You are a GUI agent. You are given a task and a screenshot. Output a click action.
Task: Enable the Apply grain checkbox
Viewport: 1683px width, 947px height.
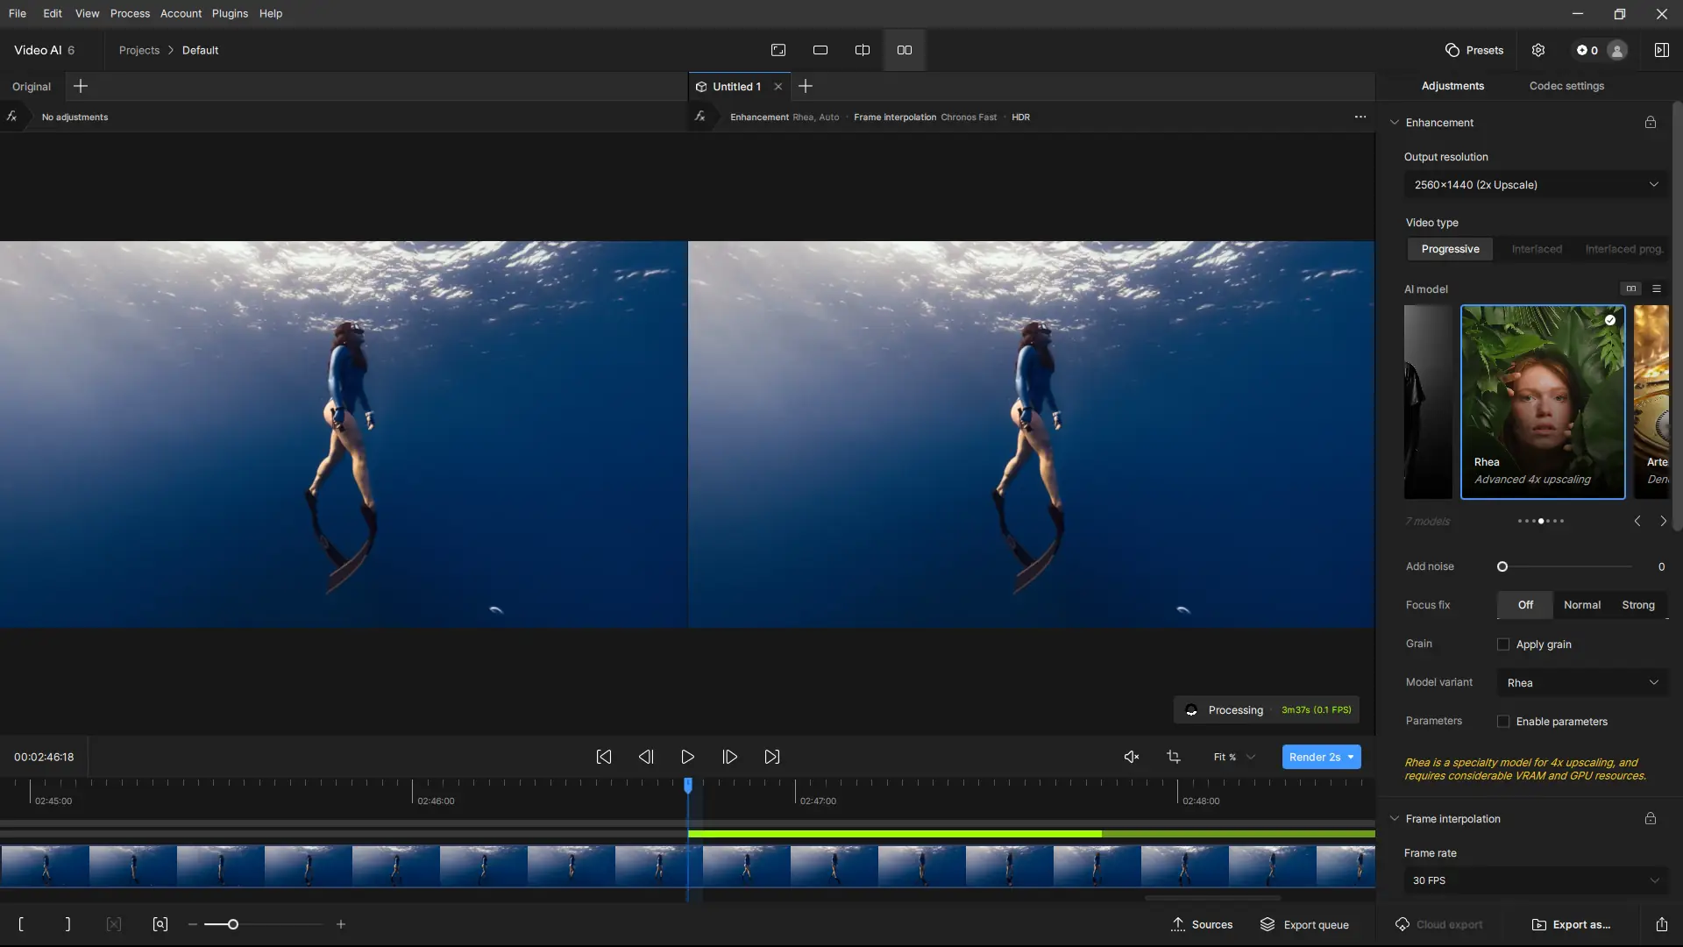click(1503, 644)
